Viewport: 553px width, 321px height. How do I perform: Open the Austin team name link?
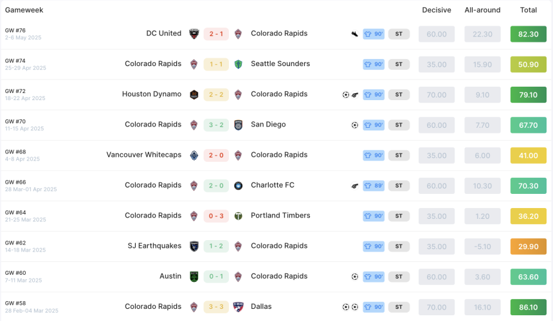[170, 276]
